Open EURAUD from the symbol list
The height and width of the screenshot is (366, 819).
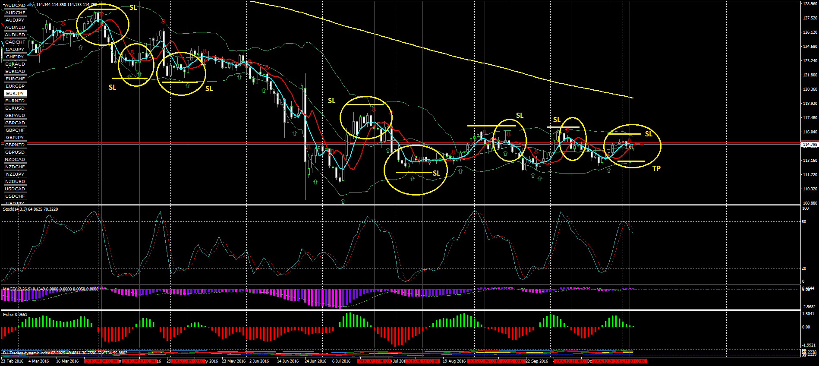pos(15,64)
